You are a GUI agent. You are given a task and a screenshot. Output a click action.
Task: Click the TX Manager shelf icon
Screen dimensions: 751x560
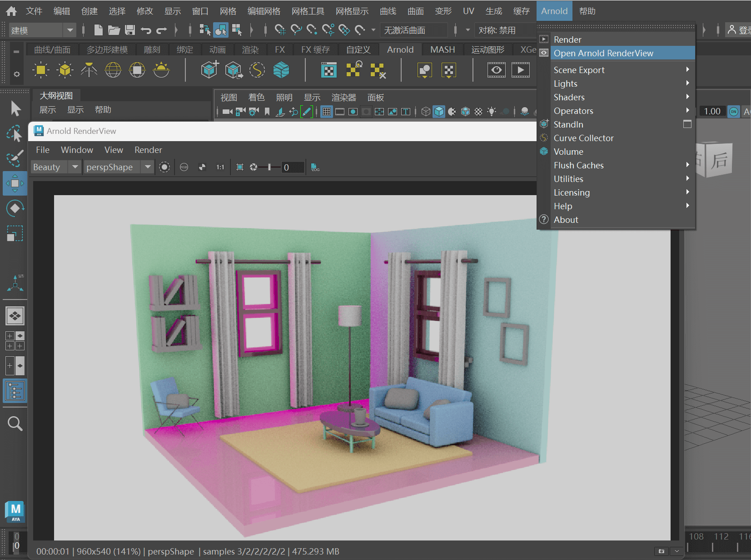329,70
